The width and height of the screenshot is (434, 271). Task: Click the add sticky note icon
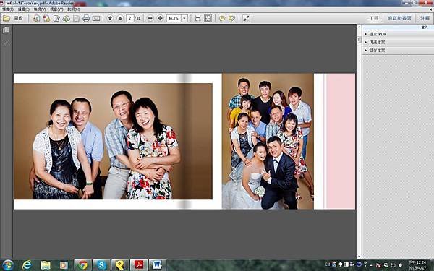tap(222, 19)
